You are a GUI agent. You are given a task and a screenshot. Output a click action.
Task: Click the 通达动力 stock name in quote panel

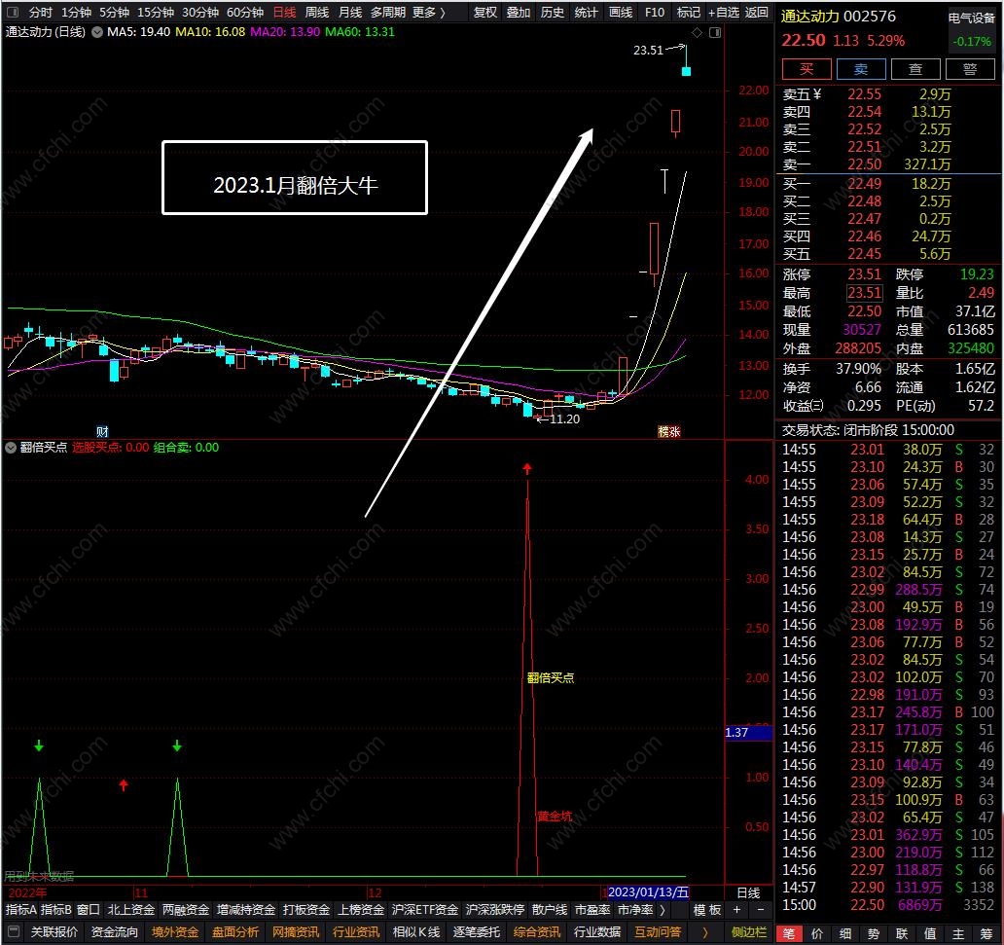(812, 17)
